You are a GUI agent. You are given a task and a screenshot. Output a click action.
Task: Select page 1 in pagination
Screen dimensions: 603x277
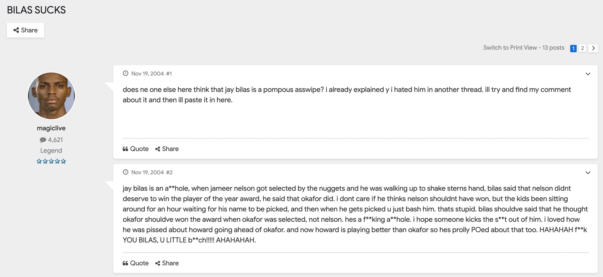573,48
